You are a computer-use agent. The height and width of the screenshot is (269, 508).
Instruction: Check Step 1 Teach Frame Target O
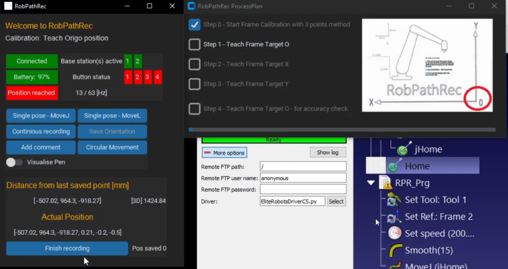click(x=194, y=44)
